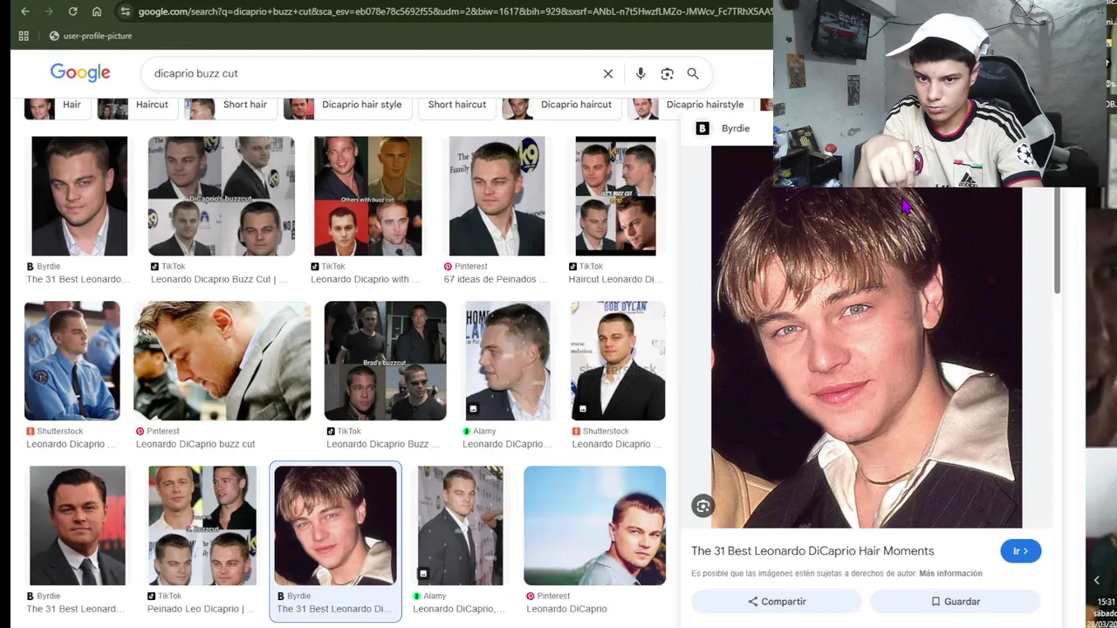
Task: Open the Haircut Leonardo Di TikTok thumbnail
Action: coord(615,196)
